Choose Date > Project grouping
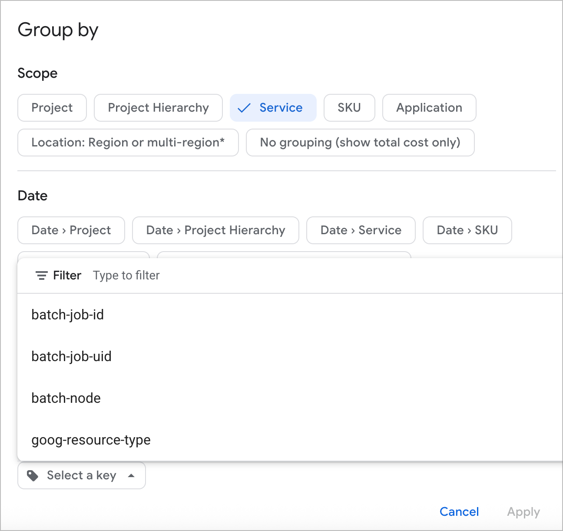This screenshot has height=531, width=563. click(x=71, y=230)
